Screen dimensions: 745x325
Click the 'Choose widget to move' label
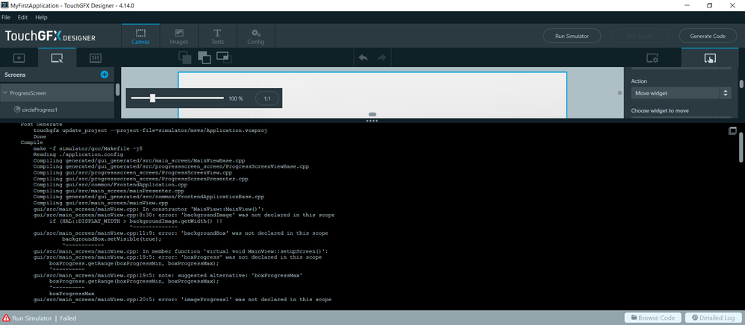pyautogui.click(x=659, y=110)
